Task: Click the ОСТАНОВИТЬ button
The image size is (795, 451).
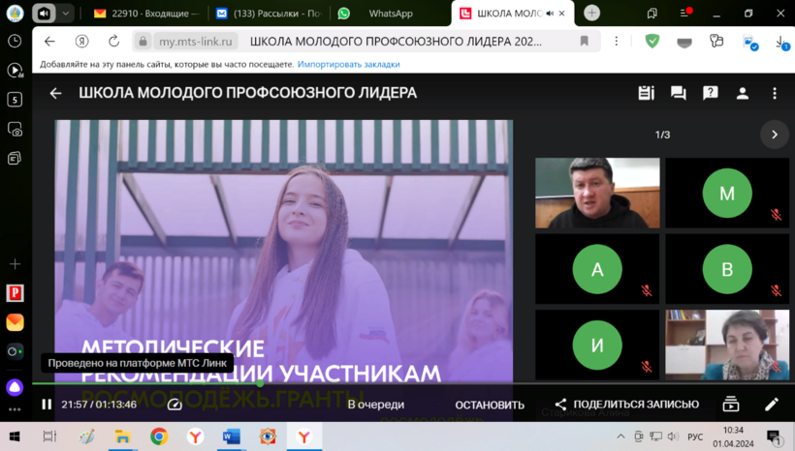Action: click(490, 405)
